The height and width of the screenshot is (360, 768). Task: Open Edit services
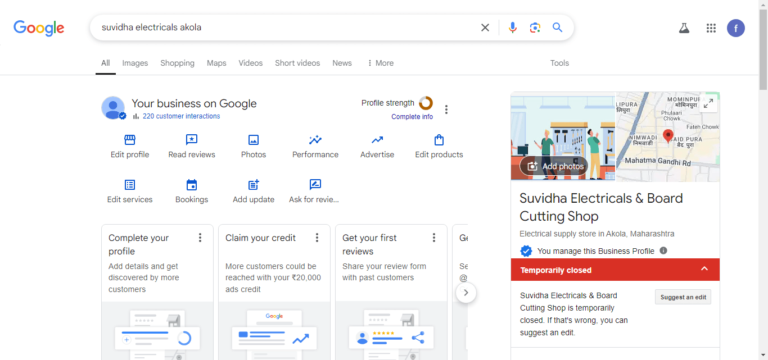coord(130,192)
